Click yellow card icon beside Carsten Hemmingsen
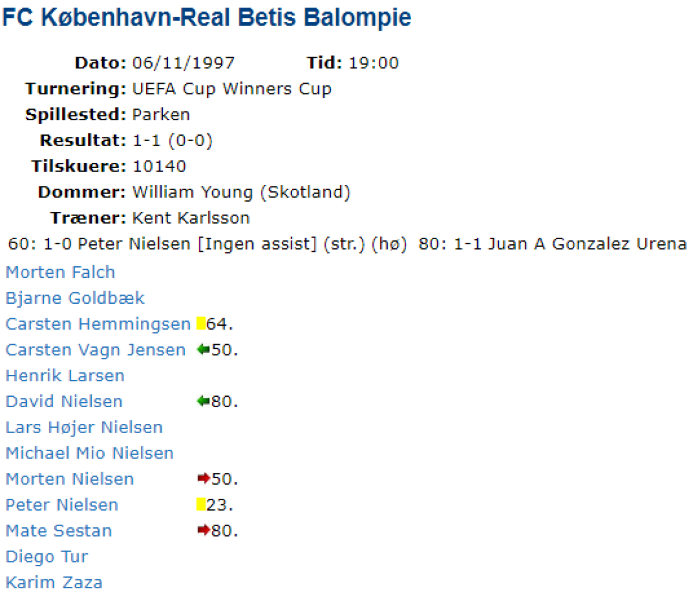The height and width of the screenshot is (592, 693). [200, 324]
